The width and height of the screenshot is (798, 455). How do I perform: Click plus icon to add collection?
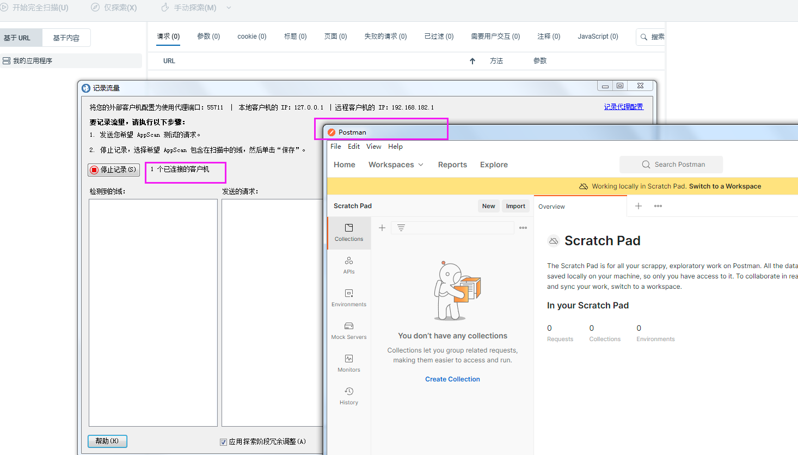[382, 228]
